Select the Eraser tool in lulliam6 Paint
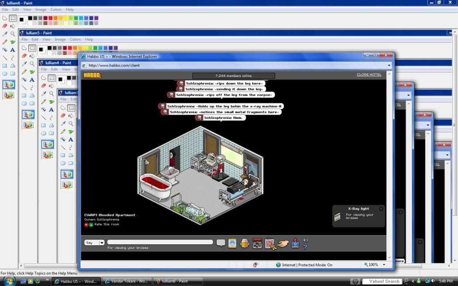 pos(4,26)
